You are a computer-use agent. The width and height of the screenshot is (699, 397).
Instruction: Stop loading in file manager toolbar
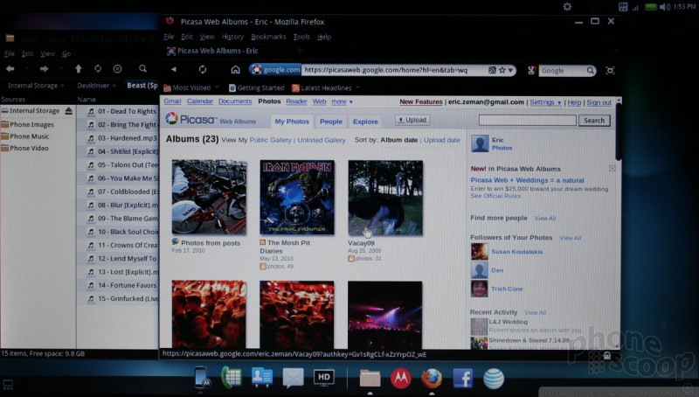(x=117, y=69)
